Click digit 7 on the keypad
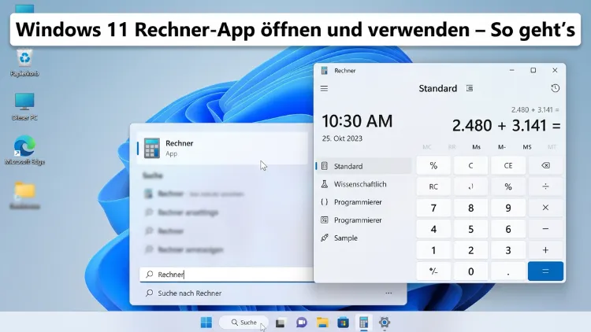 click(x=433, y=208)
